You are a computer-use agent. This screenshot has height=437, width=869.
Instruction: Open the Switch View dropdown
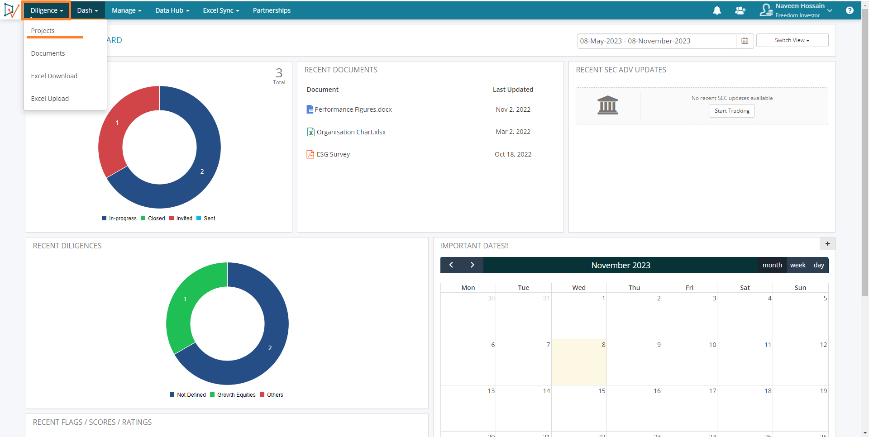tap(792, 40)
